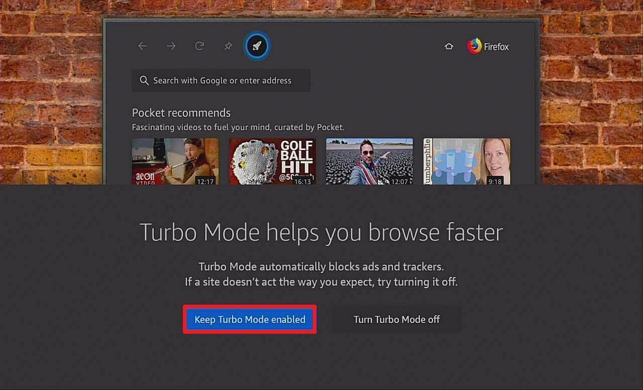Click the Pocket recommends heading
Viewport: 643px width, 390px height.
181,113
